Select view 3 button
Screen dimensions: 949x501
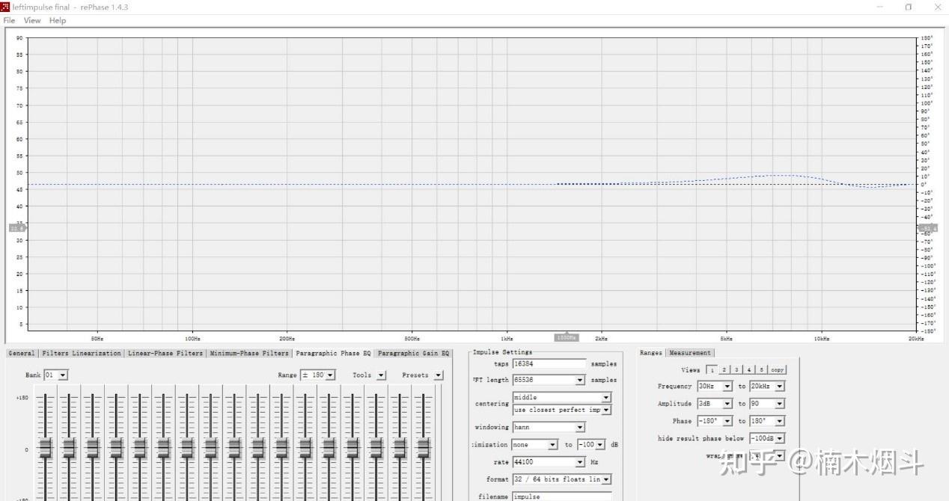pos(736,369)
